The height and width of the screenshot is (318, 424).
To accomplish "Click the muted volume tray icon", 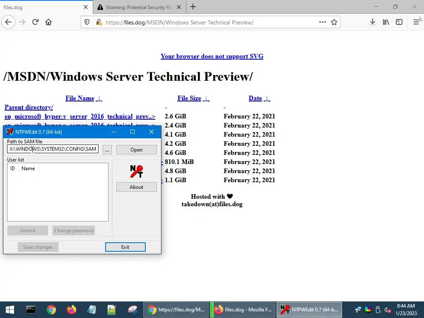I will [388, 310].
